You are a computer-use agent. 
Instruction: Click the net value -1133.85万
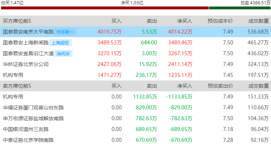pyautogui.click(x=179, y=97)
